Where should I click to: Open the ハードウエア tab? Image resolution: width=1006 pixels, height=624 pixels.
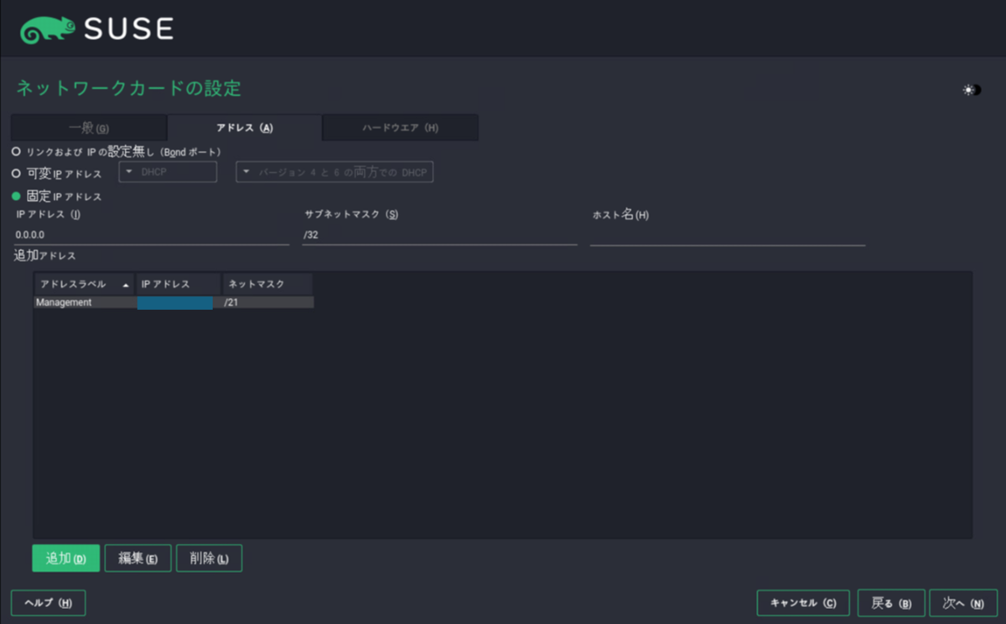tap(399, 127)
